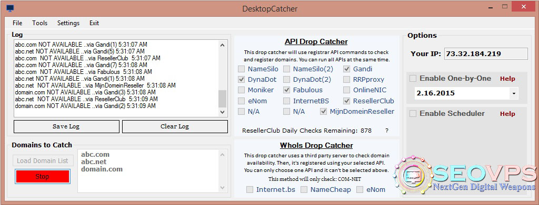This screenshot has width=539, height=205.
Task: Click the Log scrollbar thumb
Action: [223, 99]
